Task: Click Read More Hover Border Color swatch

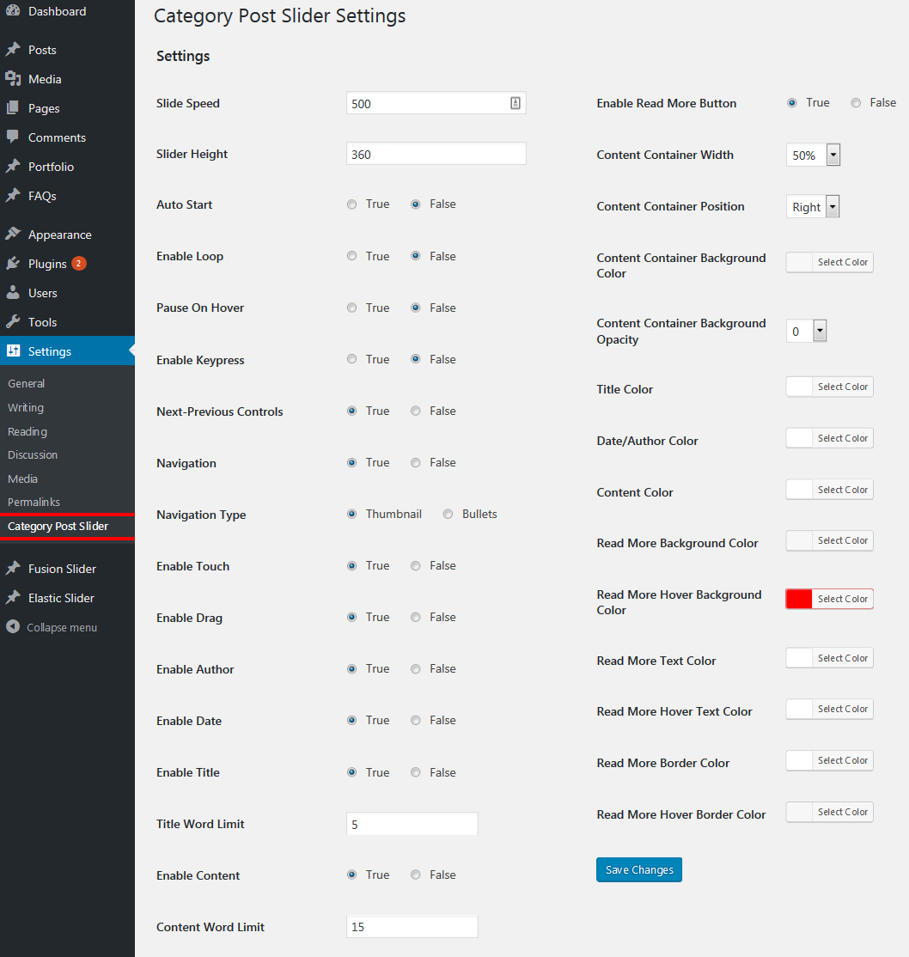Action: [x=799, y=812]
